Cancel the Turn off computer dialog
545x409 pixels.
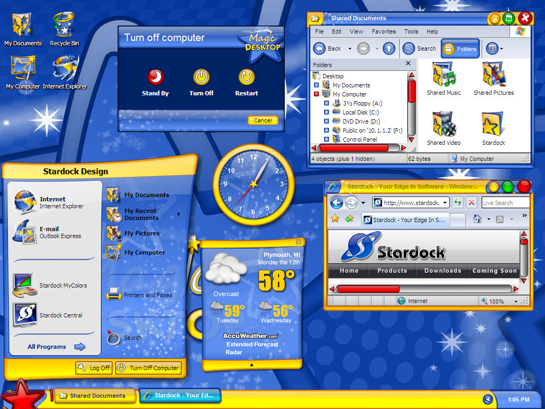click(x=263, y=120)
